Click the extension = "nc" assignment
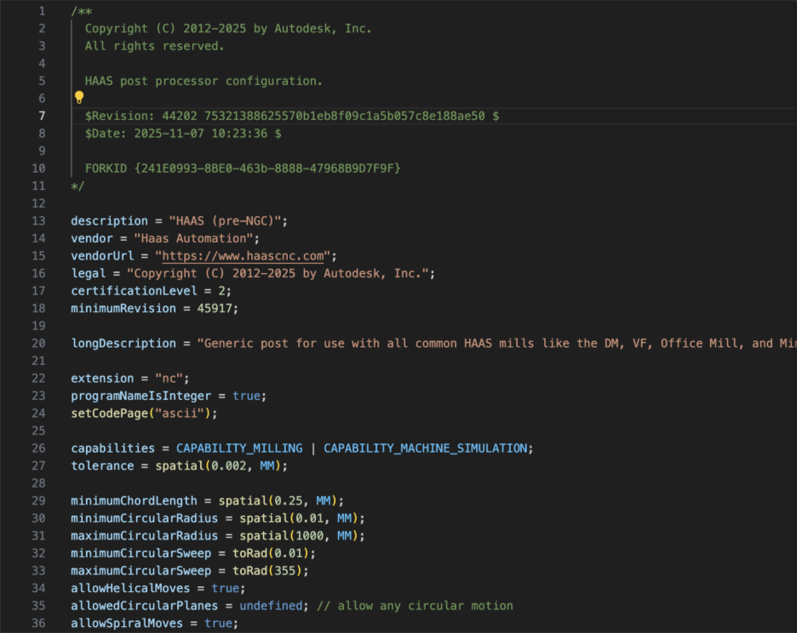This screenshot has height=633, width=797. pyautogui.click(x=128, y=378)
